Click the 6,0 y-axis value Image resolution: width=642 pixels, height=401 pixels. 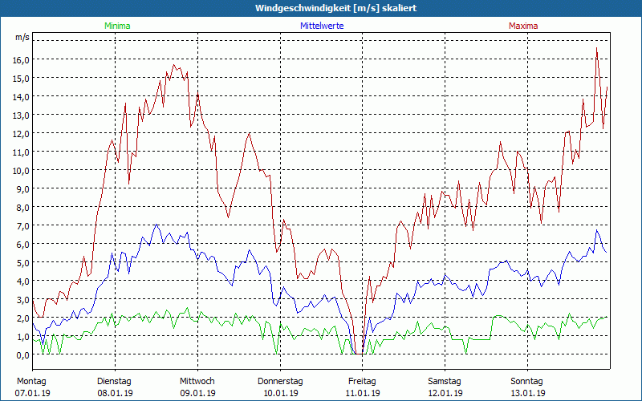tap(24, 244)
